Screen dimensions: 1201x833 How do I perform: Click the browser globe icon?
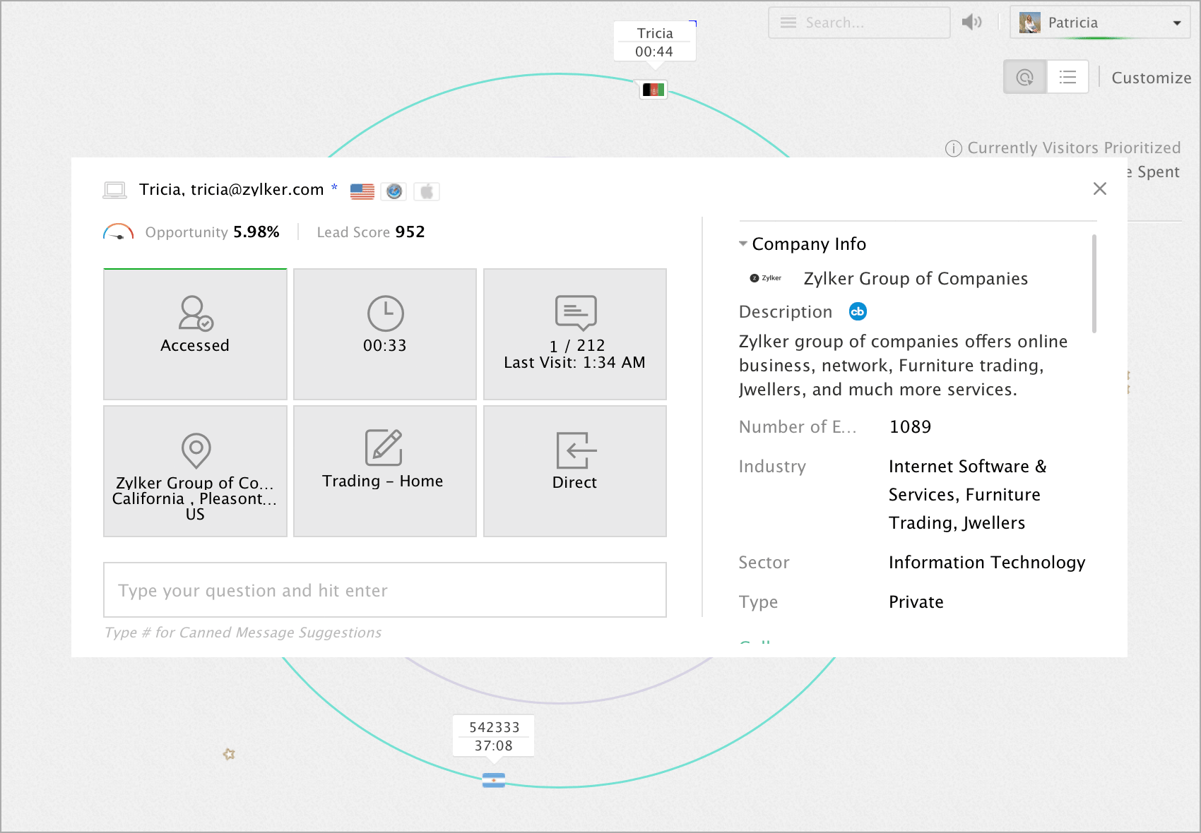(394, 191)
